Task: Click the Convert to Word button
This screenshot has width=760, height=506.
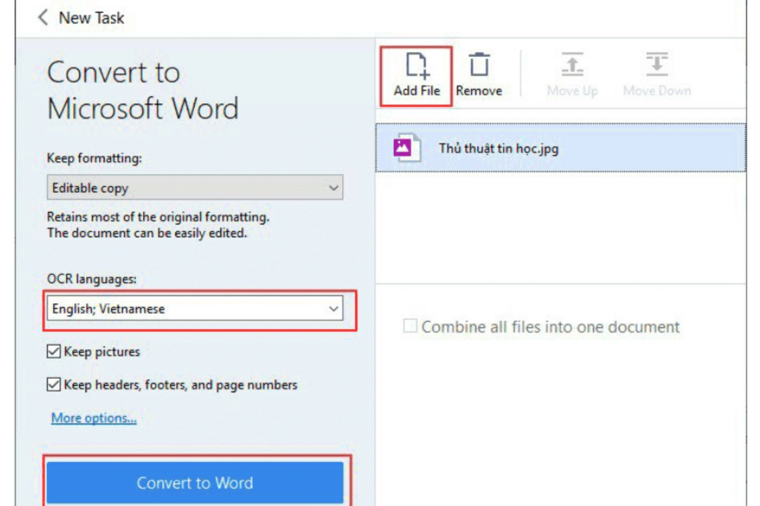Action: click(195, 483)
